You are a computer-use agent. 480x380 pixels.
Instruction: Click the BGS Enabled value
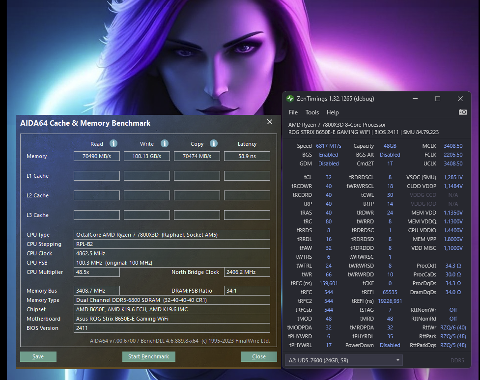coord(329,155)
